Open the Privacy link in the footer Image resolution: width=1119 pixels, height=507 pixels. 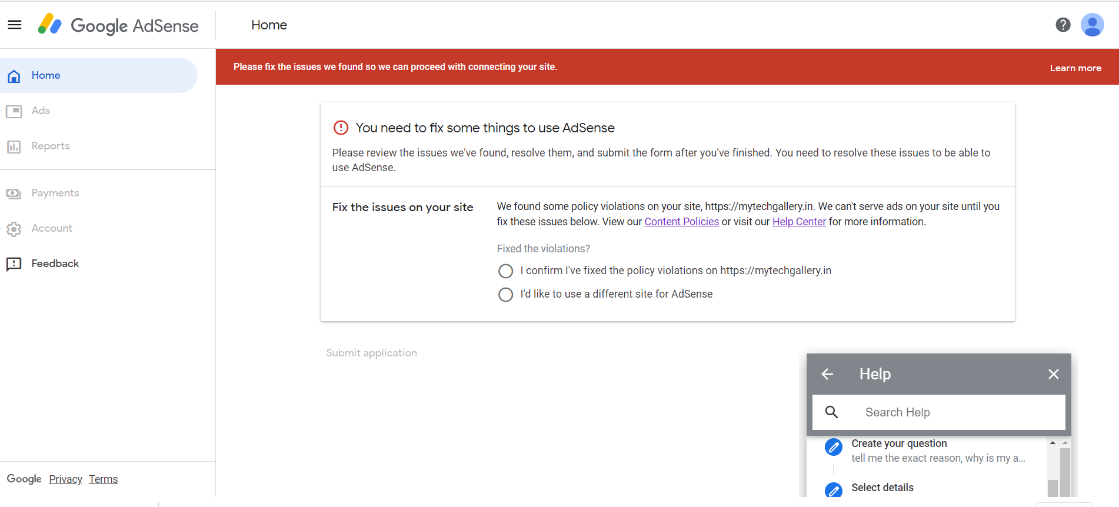tap(65, 479)
